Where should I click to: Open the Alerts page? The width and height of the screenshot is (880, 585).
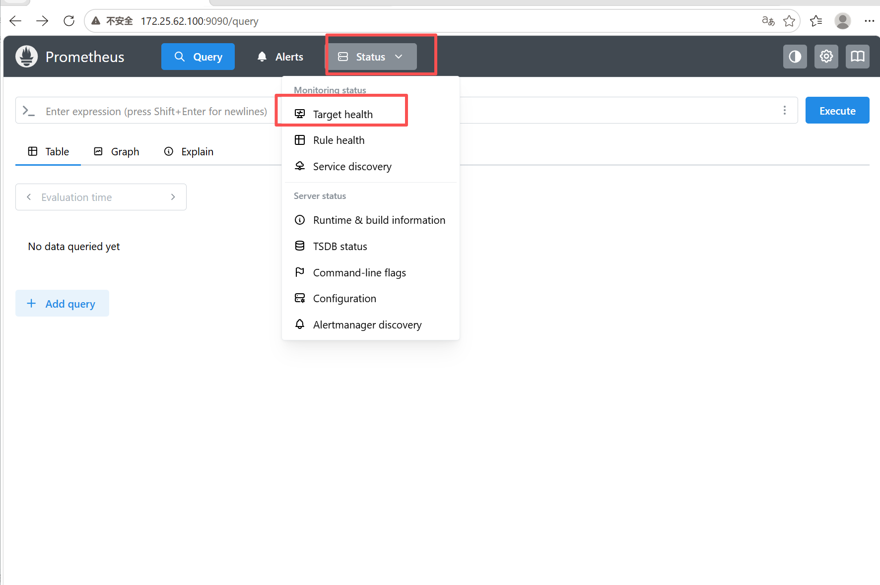coord(280,57)
